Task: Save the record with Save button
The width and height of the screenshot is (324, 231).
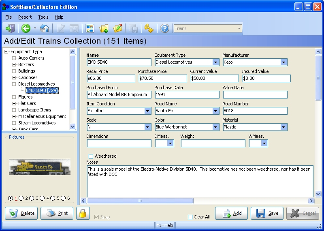Action: pos(267,213)
